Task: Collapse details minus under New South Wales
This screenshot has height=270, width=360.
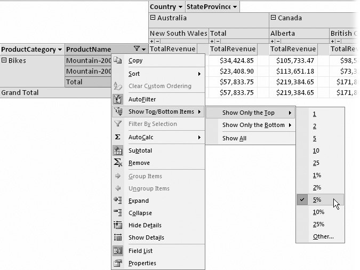Action: click(157, 42)
